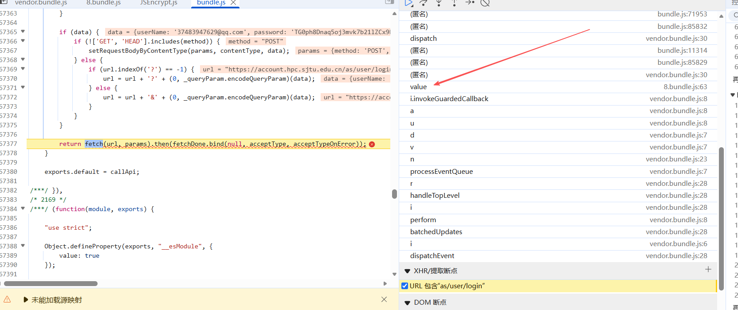Switch to the vendor.bundle.js tab
Image resolution: width=738 pixels, height=310 pixels.
coord(41,3)
